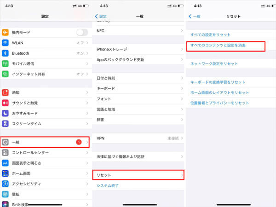The height and width of the screenshot is (207, 276).
Task: Go back to 設定 from 一般
Action: (x=101, y=17)
